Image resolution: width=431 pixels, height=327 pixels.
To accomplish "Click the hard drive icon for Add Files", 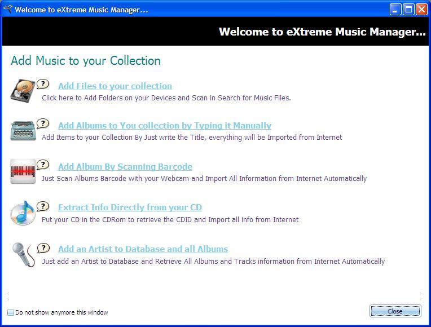I will point(23,91).
